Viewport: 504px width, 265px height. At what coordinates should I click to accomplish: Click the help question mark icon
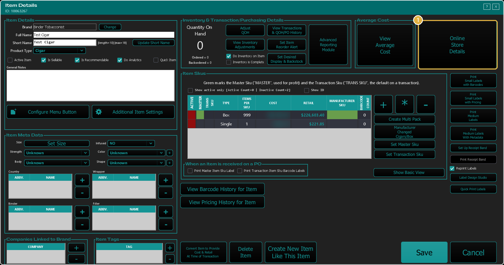point(487,7)
